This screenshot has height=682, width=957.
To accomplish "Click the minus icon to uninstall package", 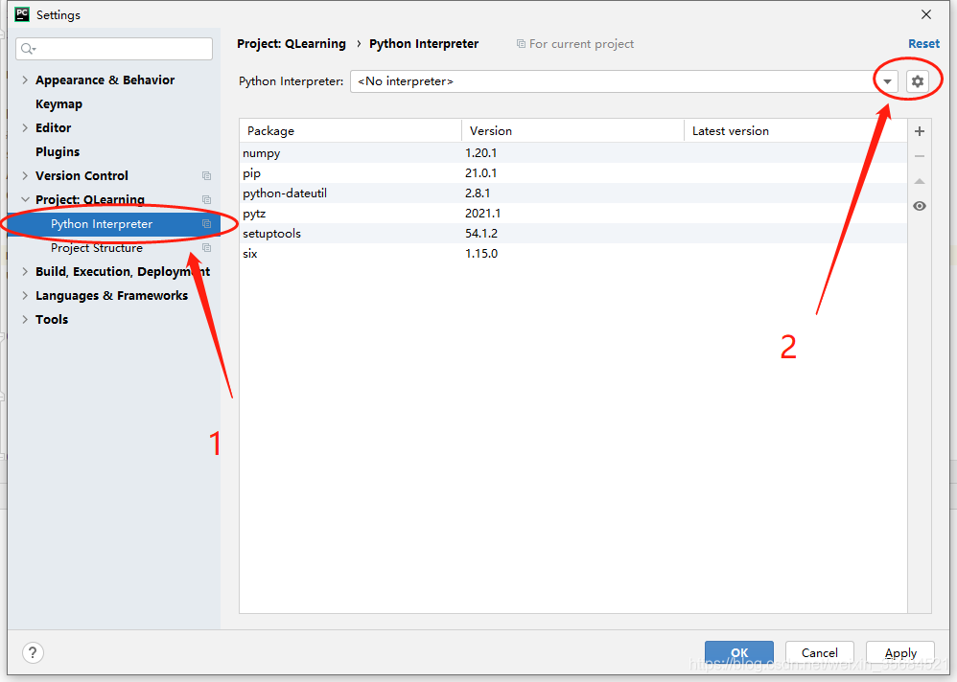I will (920, 156).
